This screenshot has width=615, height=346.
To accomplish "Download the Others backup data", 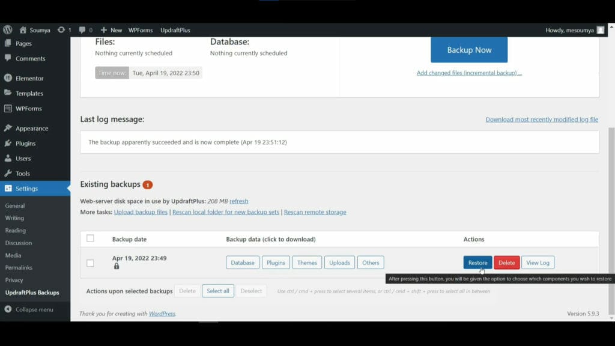I will pos(371,263).
